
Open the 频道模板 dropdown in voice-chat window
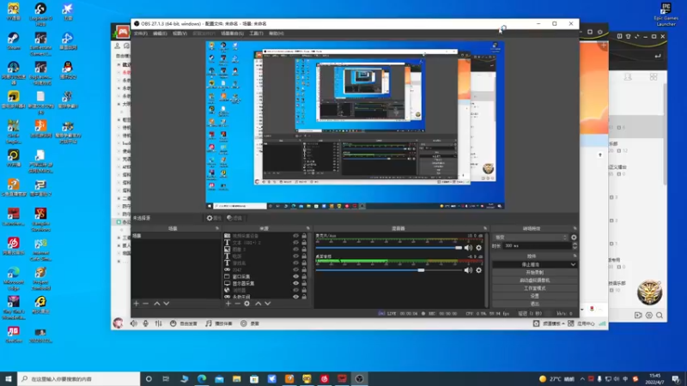553,323
